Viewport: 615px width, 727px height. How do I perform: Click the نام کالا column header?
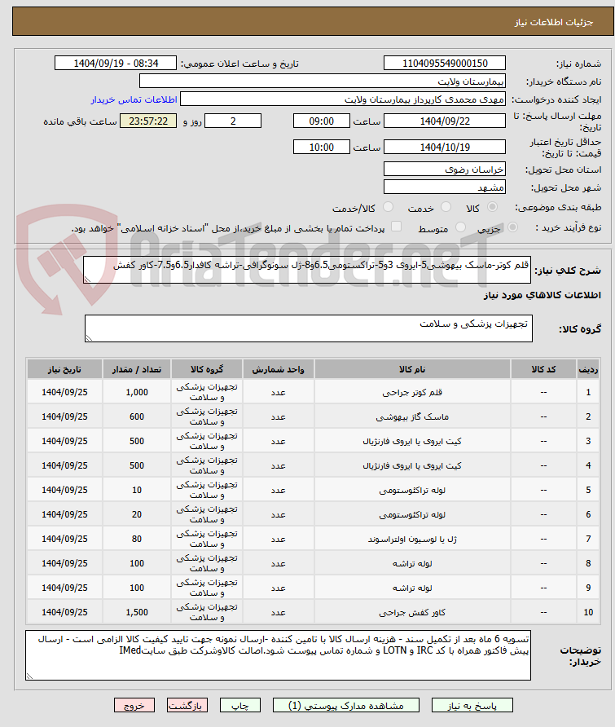coord(412,369)
